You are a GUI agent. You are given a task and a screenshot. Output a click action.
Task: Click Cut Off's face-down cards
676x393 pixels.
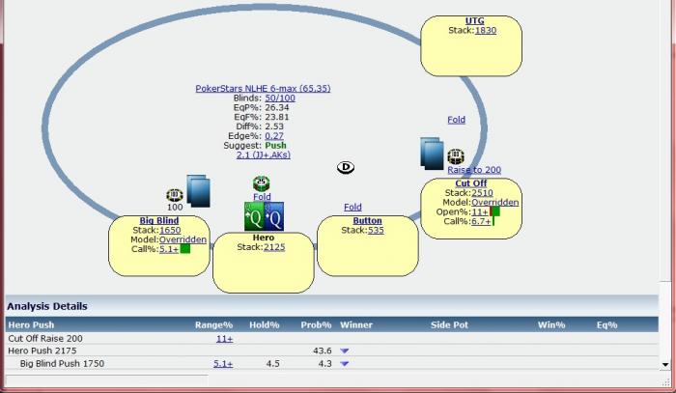point(432,154)
